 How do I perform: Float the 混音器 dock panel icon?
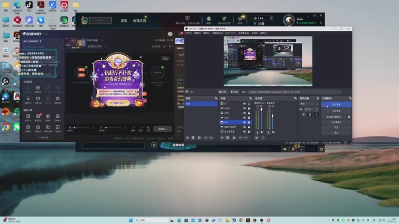point(295,98)
